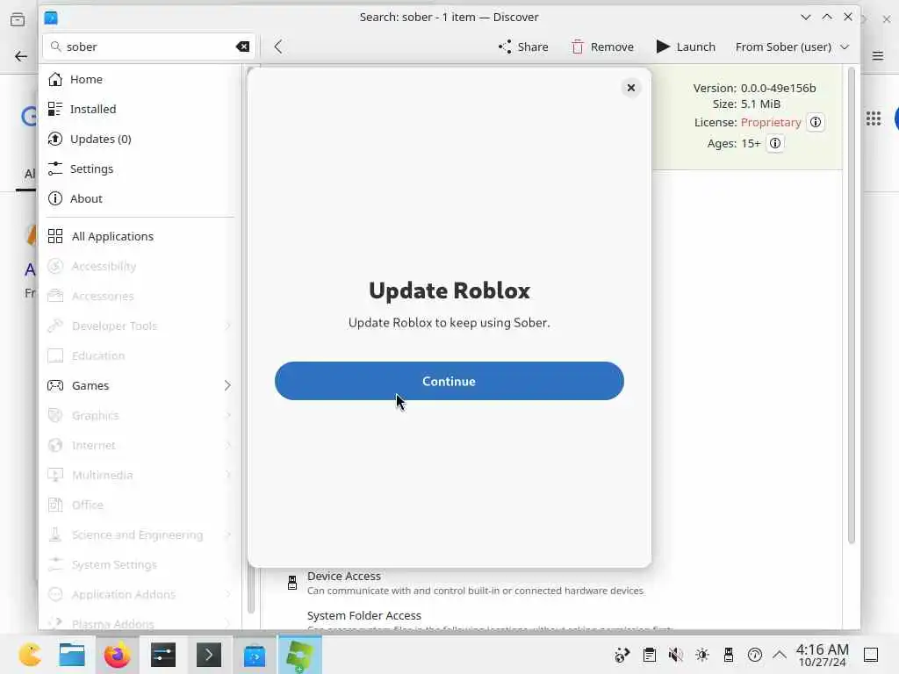Screen dimensions: 899x674
Task: Open the application launcher in taskbar
Action: (x=30, y=655)
